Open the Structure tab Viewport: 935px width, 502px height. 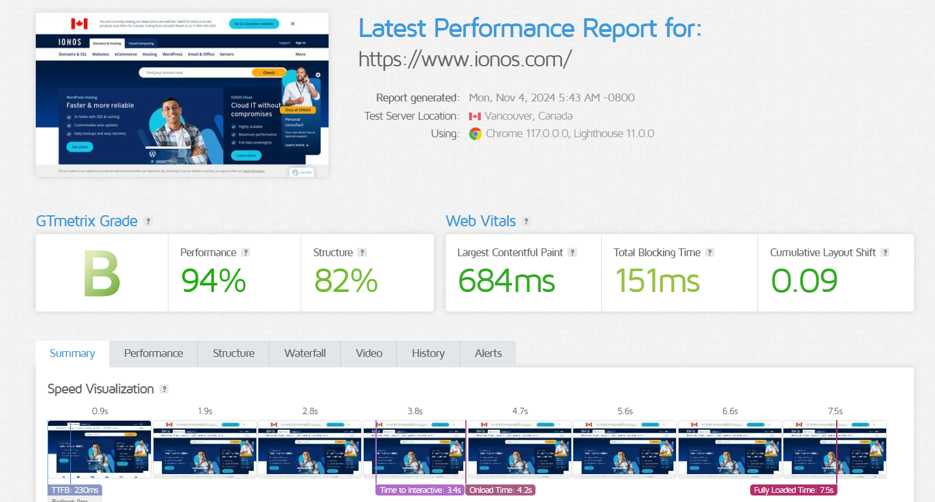(234, 354)
